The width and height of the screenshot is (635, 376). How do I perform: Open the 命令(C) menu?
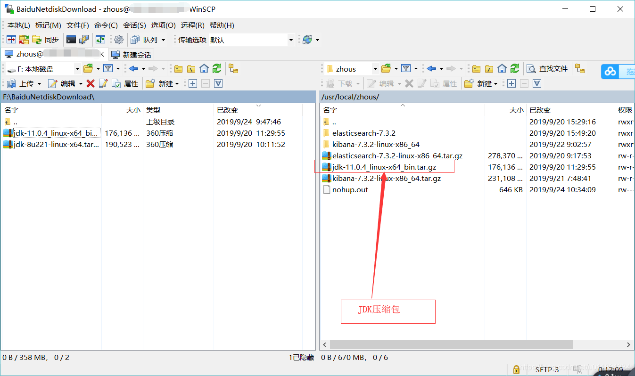(x=106, y=25)
